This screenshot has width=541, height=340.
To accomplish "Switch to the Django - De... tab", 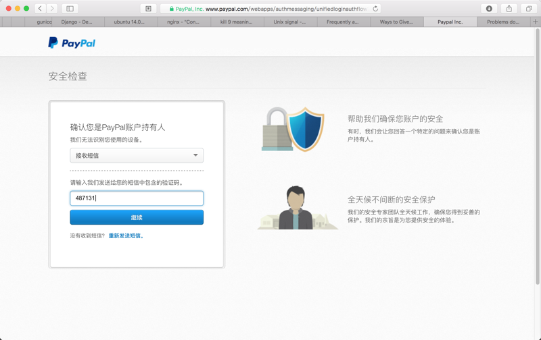I will pos(78,22).
